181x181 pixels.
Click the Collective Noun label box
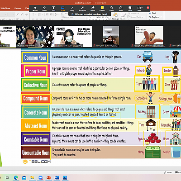(36, 85)
